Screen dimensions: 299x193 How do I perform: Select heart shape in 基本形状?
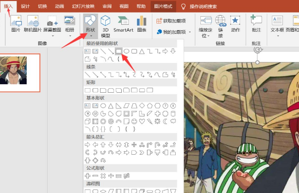tap(142, 121)
